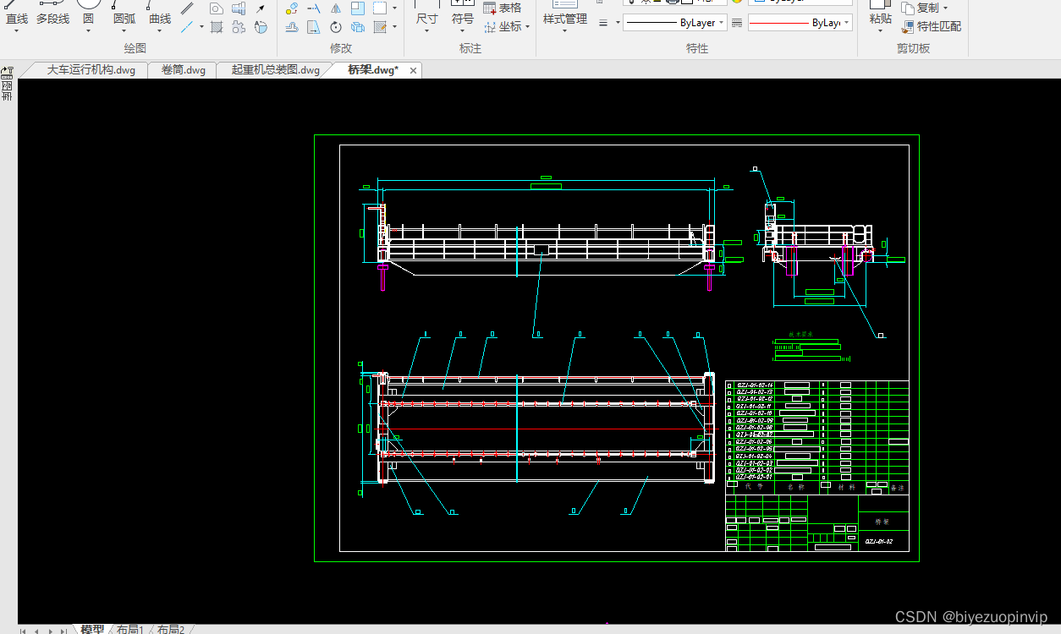Click the block table icon in 绘图
1061x634 pixels.
click(239, 8)
